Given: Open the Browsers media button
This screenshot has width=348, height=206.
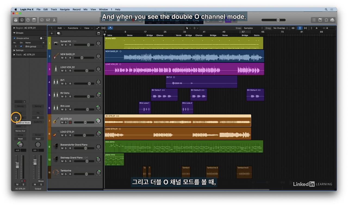Looking at the screenshot, I should [332, 20].
